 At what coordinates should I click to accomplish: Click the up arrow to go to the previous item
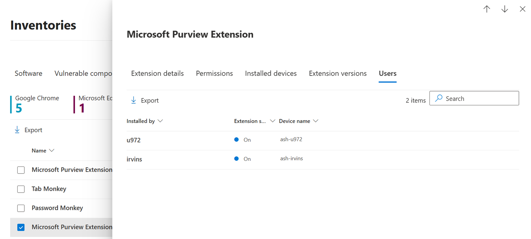487,9
